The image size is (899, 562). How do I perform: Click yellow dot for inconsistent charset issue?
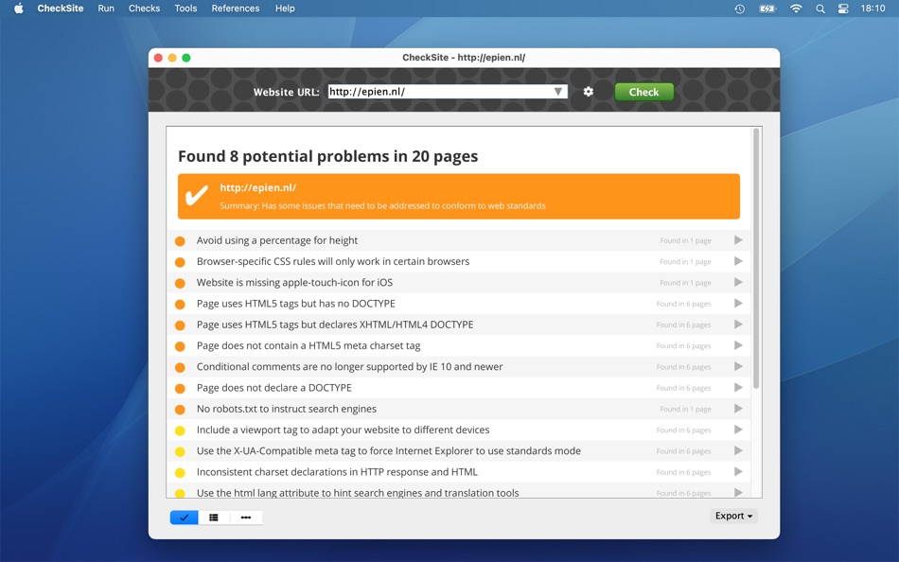click(180, 472)
